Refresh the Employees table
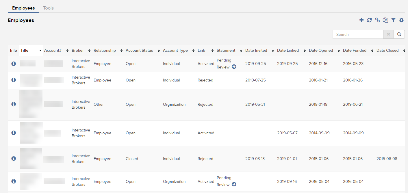Viewport: 408px width, 193px height. point(369,20)
